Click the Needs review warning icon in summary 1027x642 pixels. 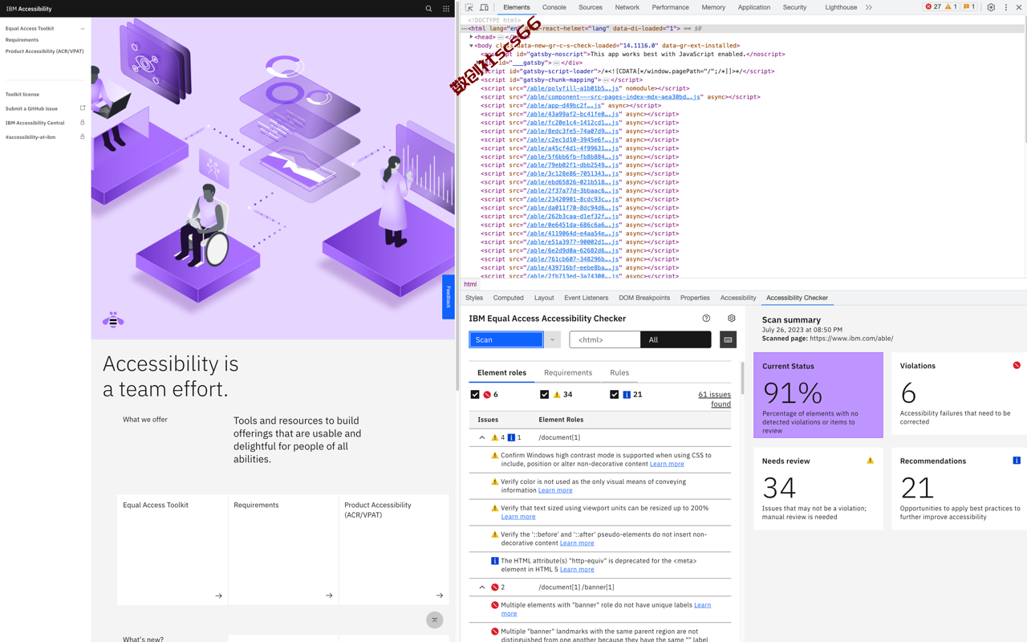click(870, 461)
